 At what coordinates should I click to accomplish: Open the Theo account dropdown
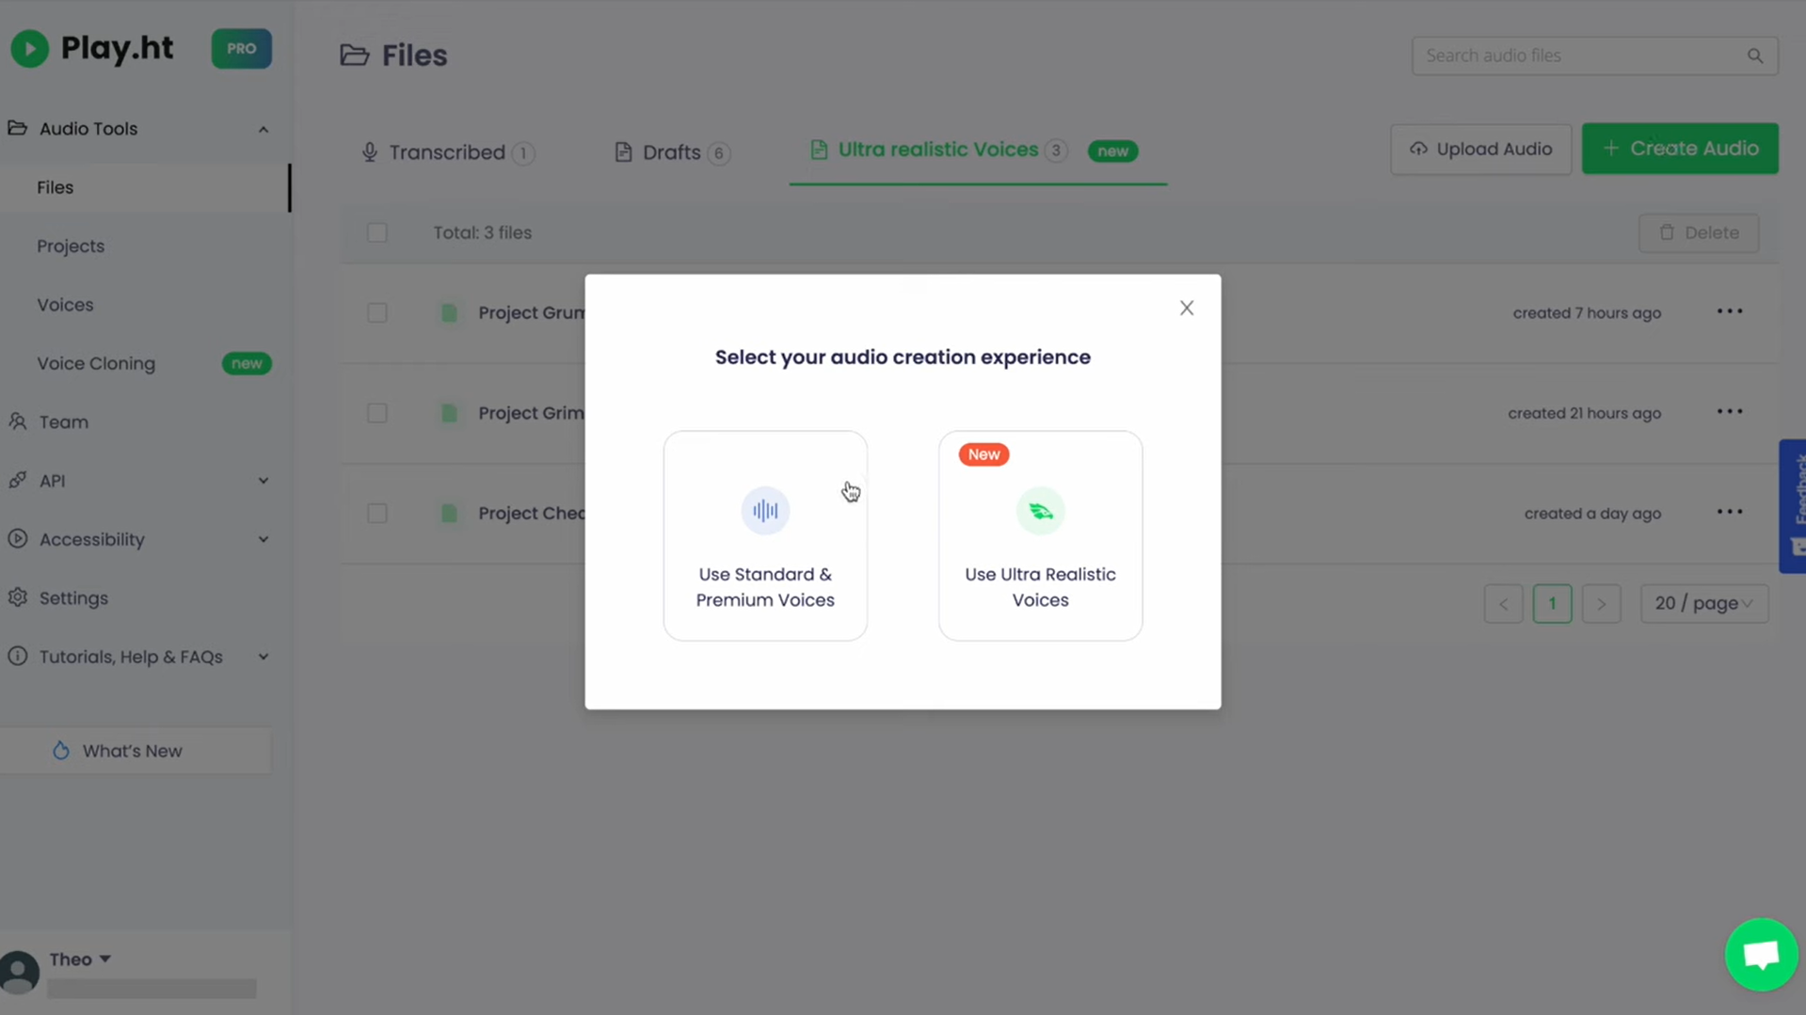click(80, 958)
